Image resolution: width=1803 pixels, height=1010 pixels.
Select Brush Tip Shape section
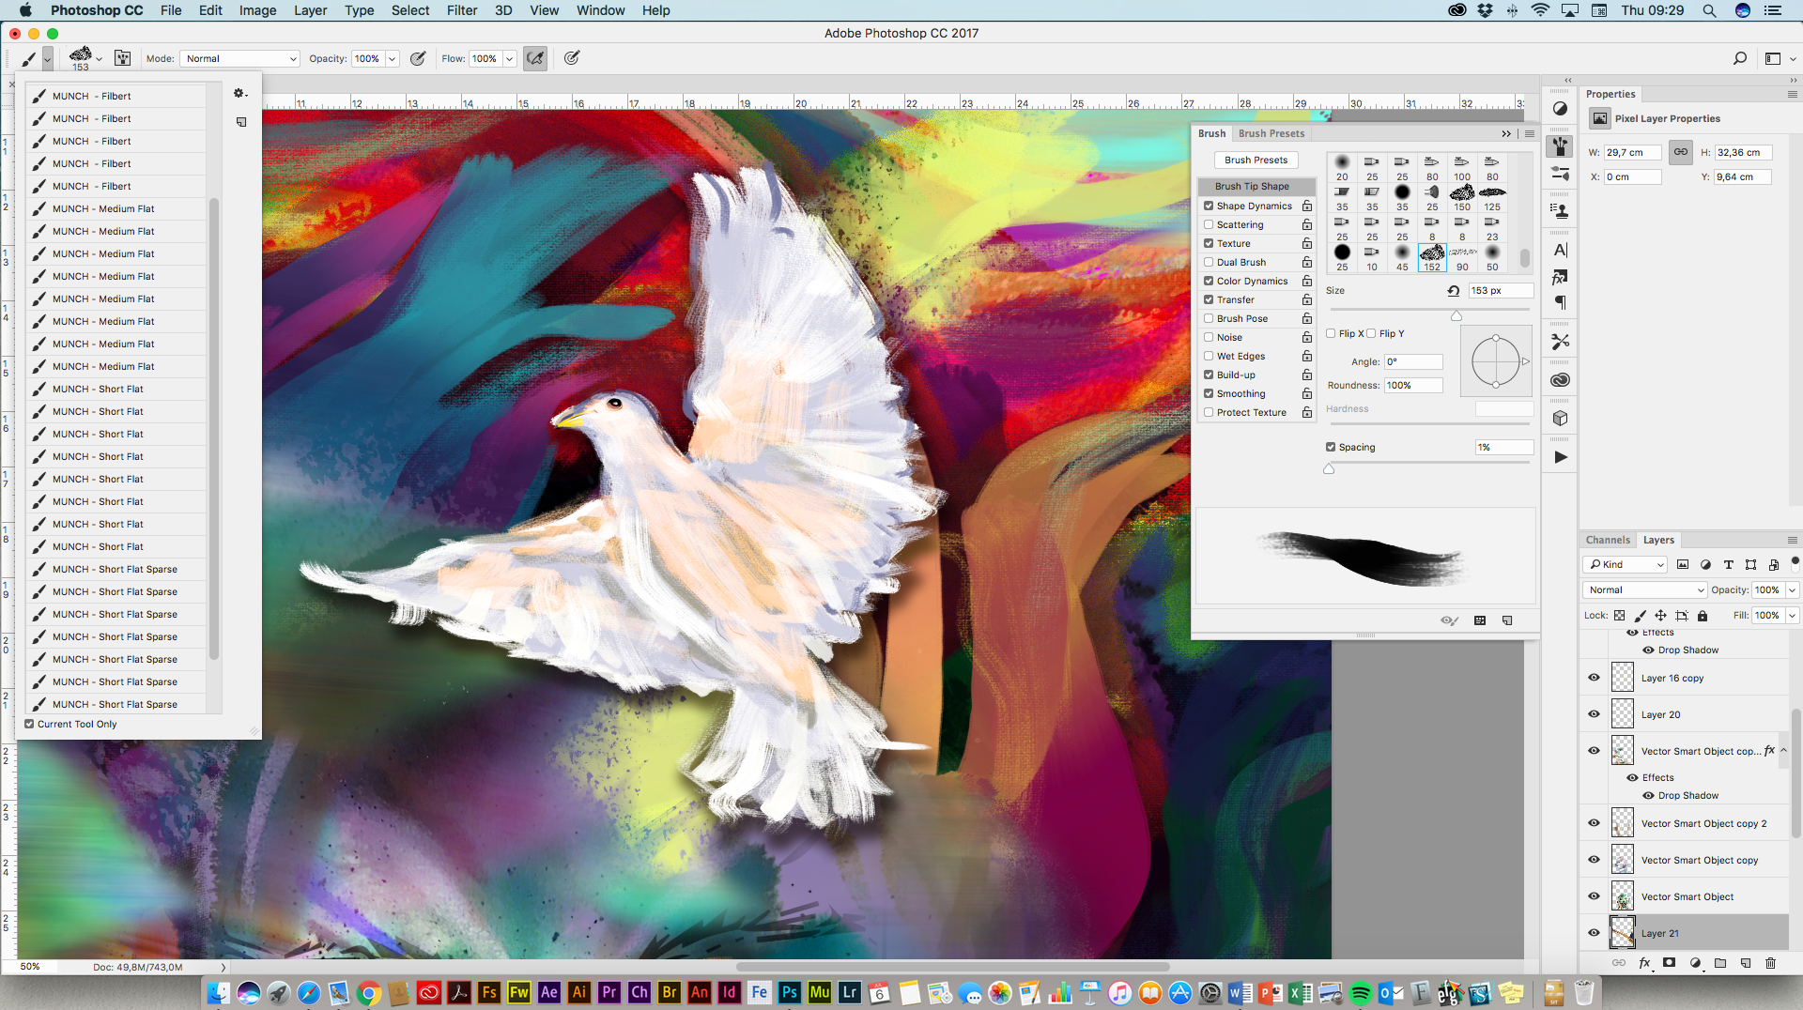[x=1256, y=186]
